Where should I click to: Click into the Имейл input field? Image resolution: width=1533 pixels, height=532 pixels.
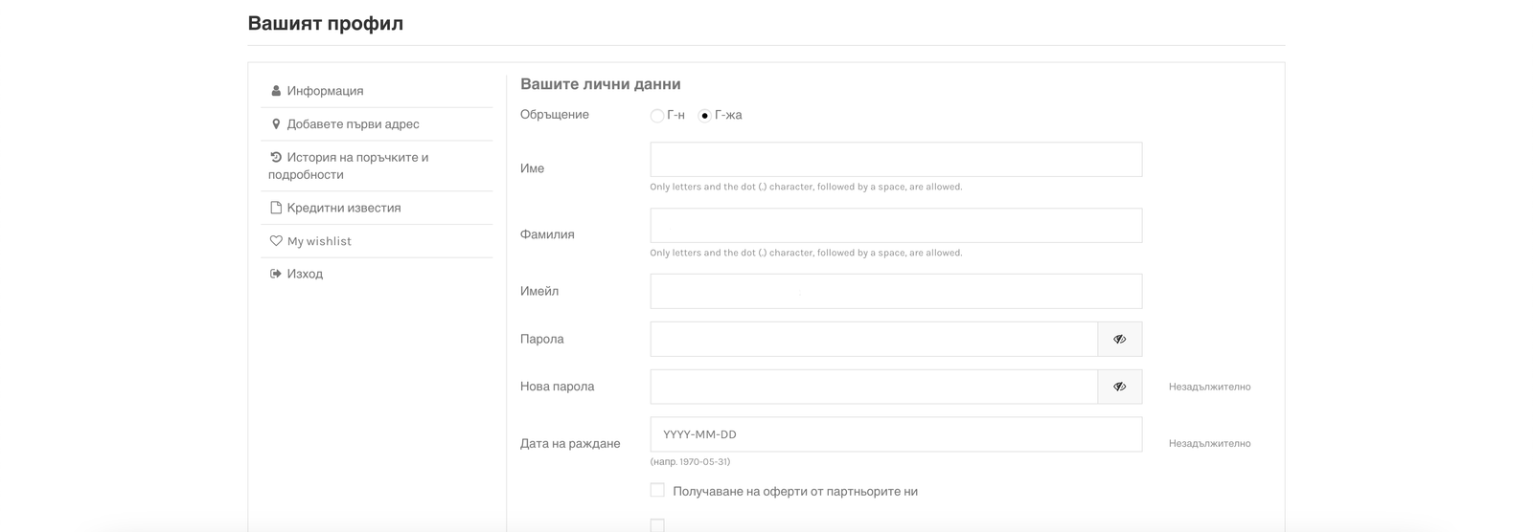pos(896,291)
